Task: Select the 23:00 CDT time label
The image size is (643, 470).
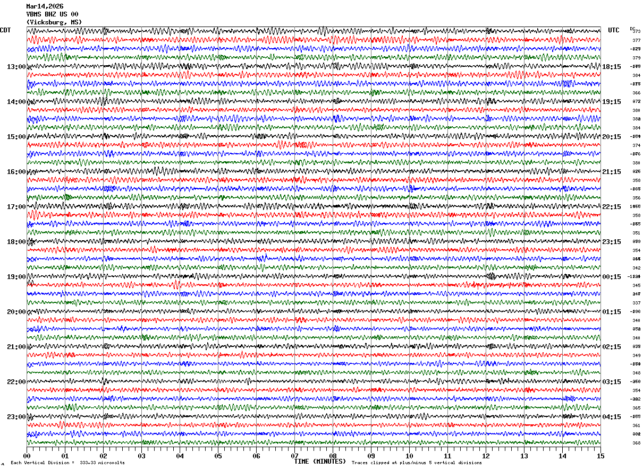Action: tap(16, 417)
